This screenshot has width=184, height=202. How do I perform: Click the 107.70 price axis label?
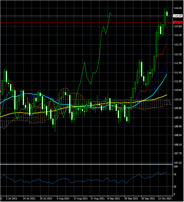[x=178, y=153]
